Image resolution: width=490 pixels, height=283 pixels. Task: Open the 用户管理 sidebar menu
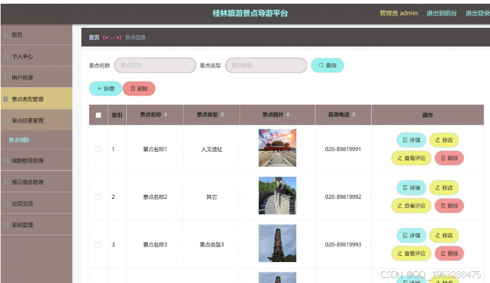tap(37, 77)
